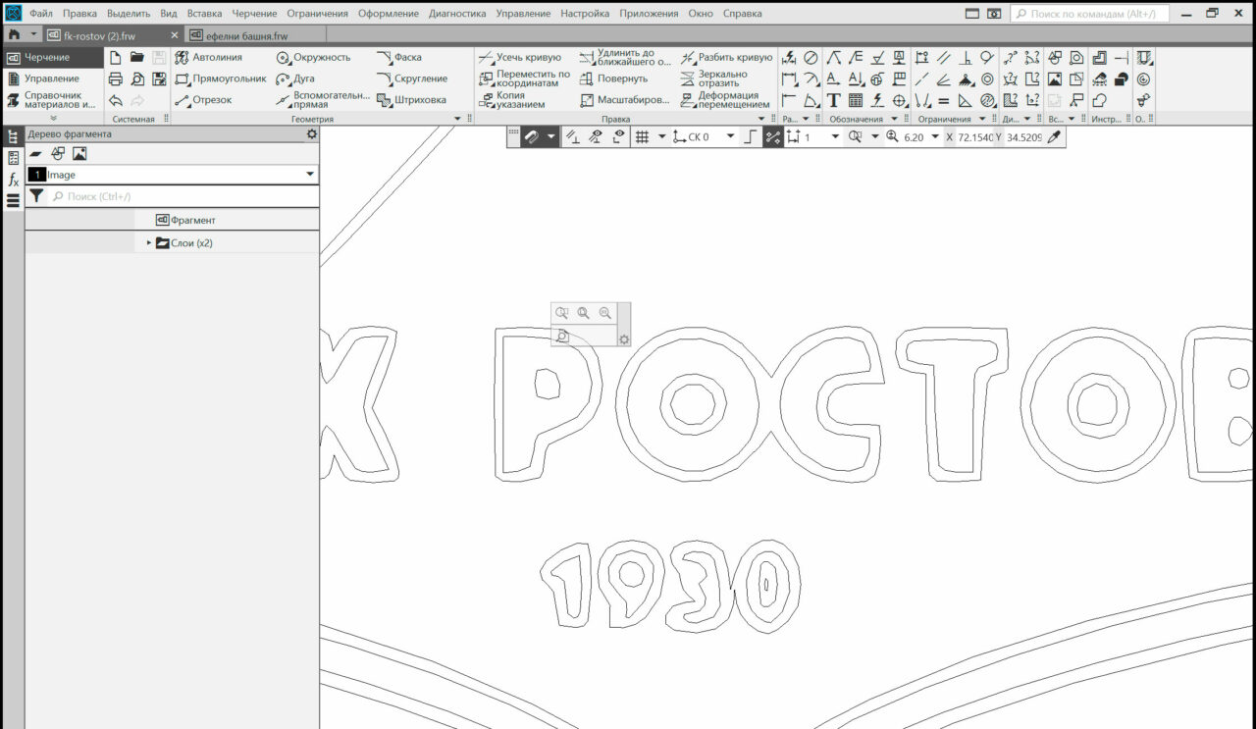Pick the eyedropper on the quick toolbar
The width and height of the screenshot is (1256, 729).
pos(1055,137)
